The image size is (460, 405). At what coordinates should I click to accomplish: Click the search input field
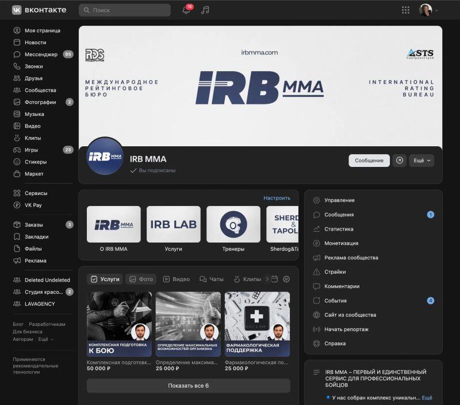point(125,10)
